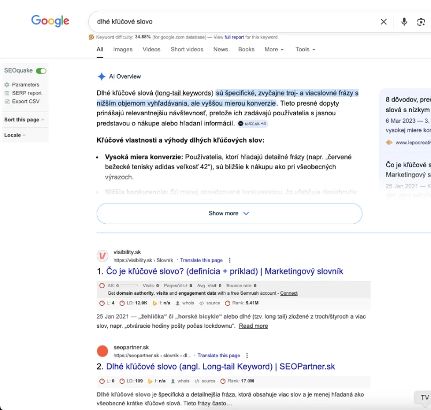Screen dimensions: 431x410
Task: Open the More search filters dropdown
Action: coord(274,50)
